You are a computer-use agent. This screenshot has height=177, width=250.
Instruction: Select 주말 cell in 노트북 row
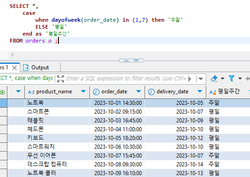tap(228, 103)
